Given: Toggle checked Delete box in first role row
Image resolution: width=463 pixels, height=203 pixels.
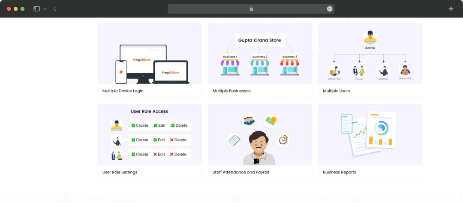Looking at the screenshot, I should pyautogui.click(x=173, y=125).
